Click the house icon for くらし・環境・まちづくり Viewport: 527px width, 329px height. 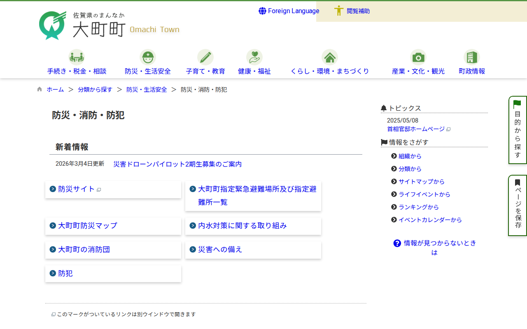click(x=329, y=57)
